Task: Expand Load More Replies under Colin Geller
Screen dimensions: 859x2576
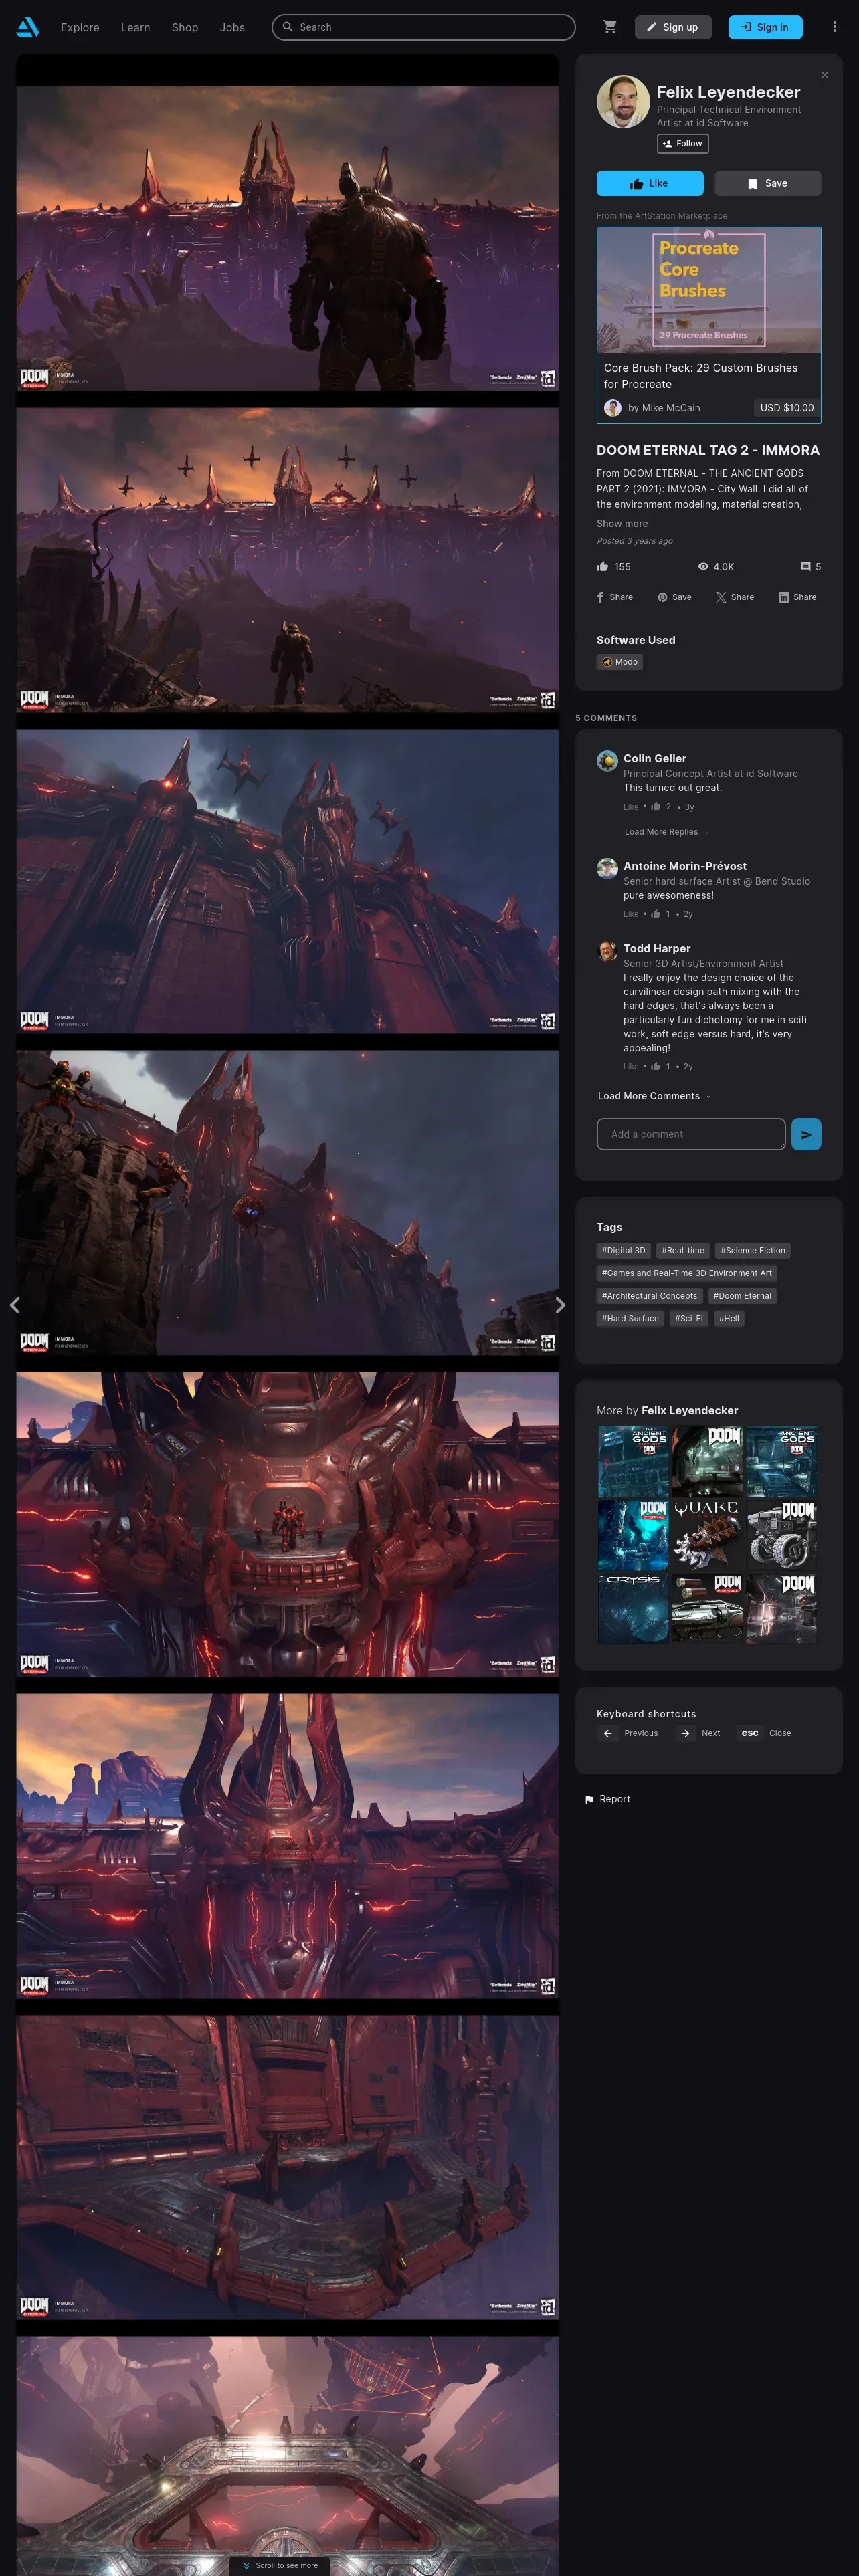Action: (666, 832)
